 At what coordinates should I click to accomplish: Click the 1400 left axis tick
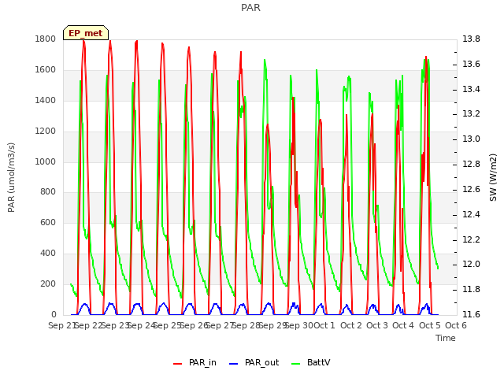pos(46,101)
